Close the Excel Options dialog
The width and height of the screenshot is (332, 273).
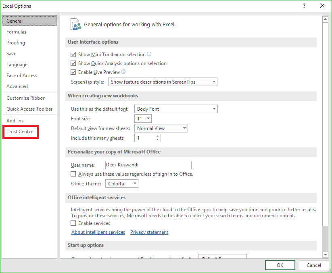point(322,6)
